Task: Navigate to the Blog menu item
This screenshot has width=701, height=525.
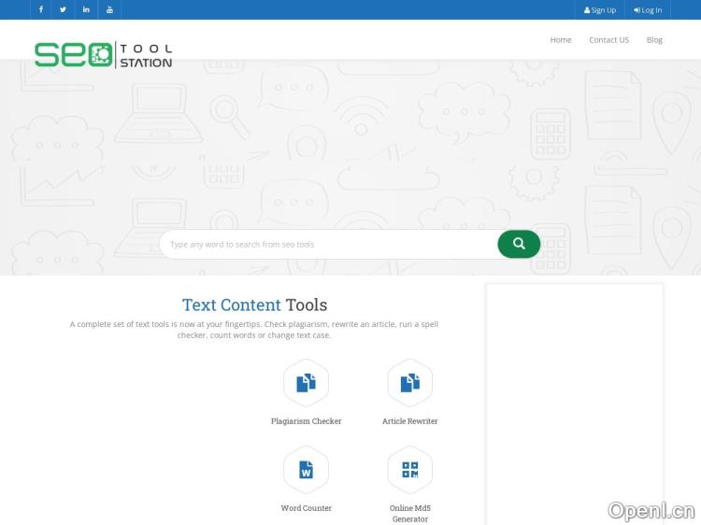Action: click(x=654, y=40)
